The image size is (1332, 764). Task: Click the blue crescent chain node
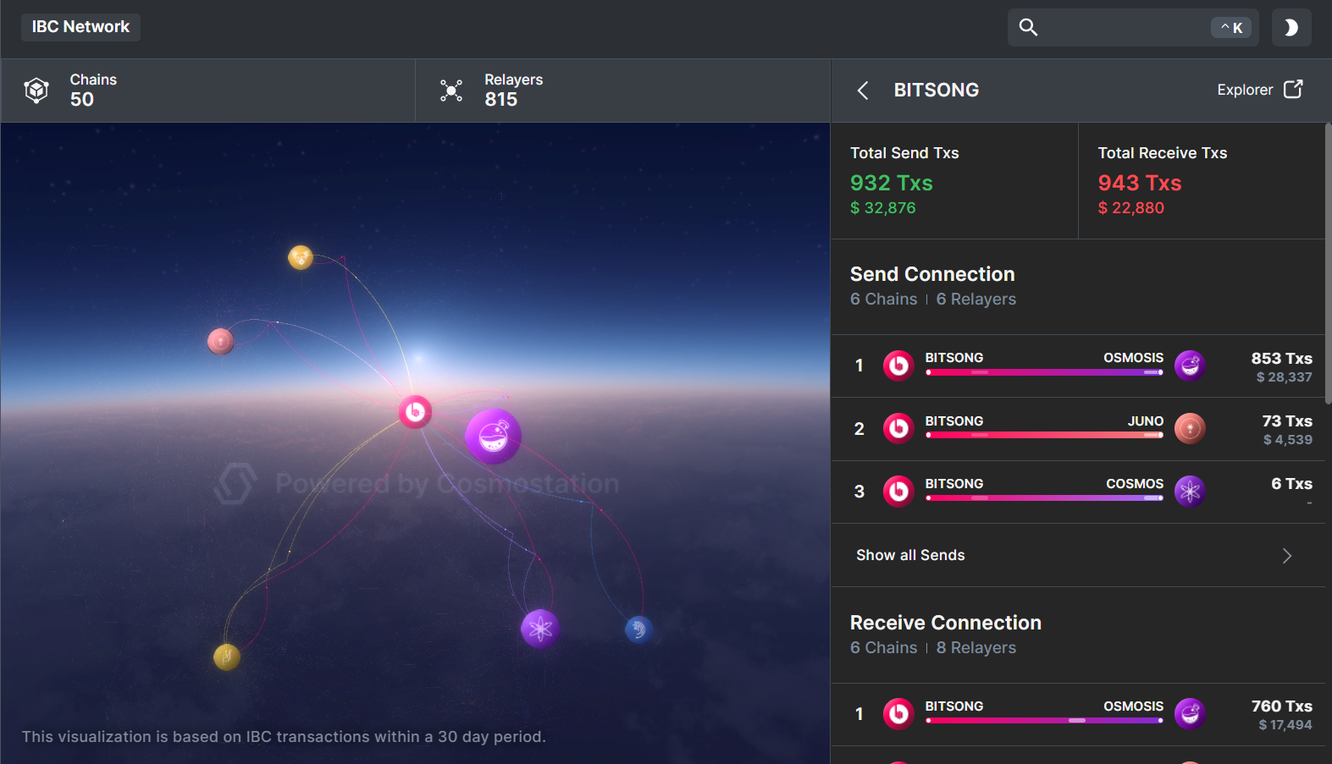638,629
